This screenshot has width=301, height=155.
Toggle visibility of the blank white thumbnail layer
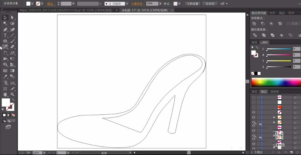(x=253, y=102)
